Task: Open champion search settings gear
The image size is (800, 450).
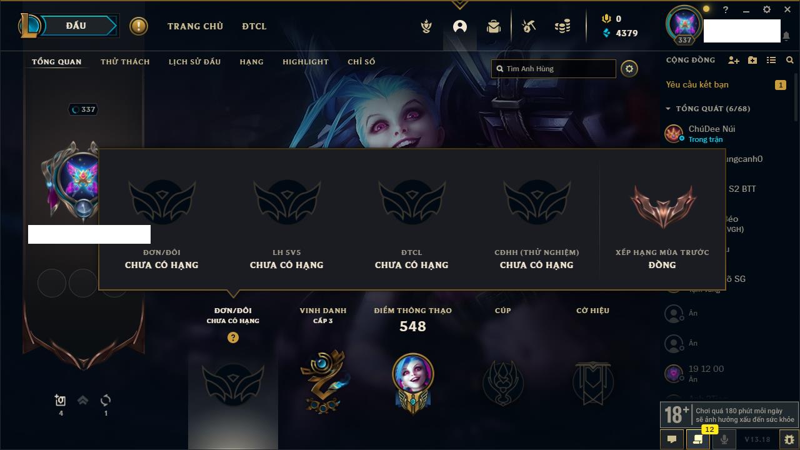Action: [629, 69]
